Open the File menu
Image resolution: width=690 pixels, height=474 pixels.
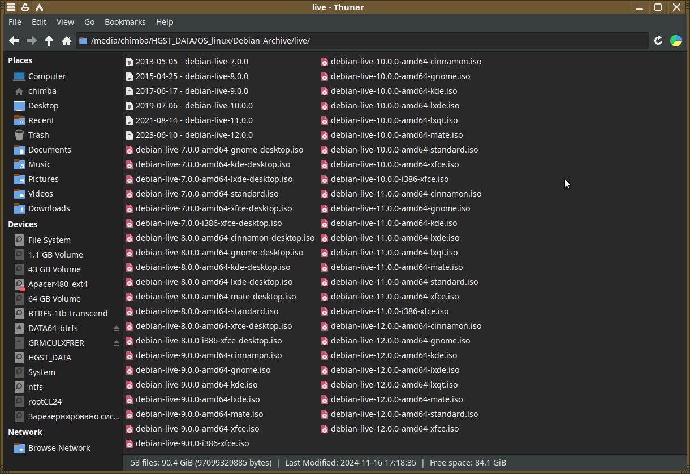[15, 22]
